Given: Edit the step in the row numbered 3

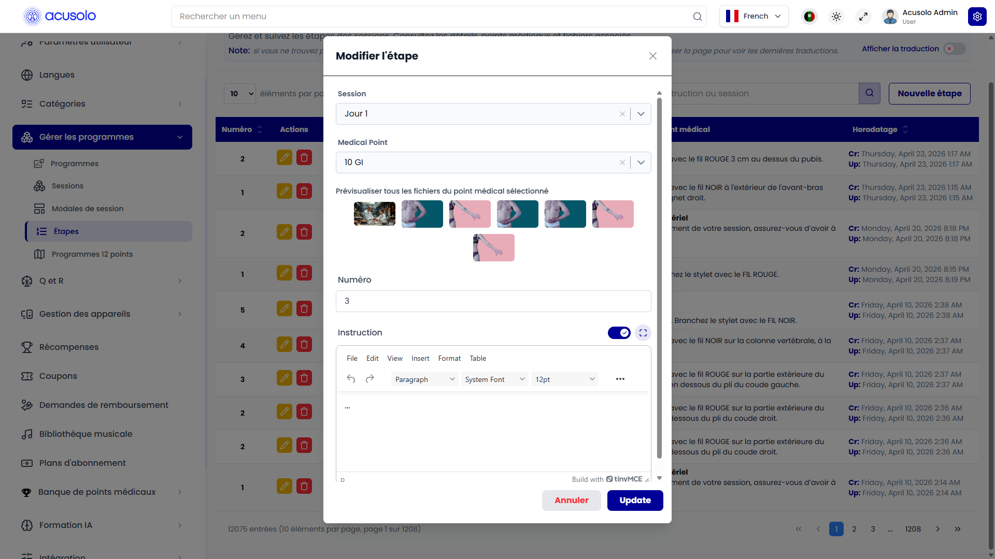Looking at the screenshot, I should 284,378.
